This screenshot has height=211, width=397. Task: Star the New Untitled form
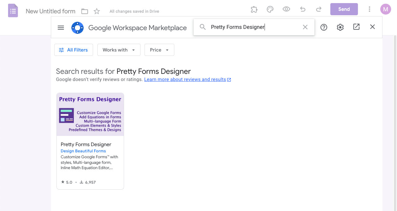coord(97,11)
